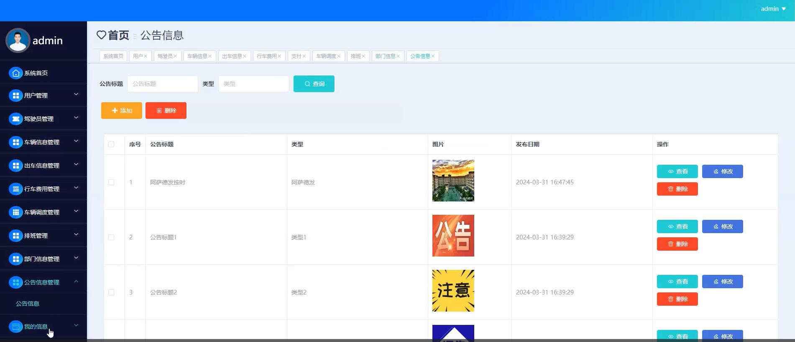Close the 车辆调度 tab with its x
The image size is (795, 342).
(x=339, y=56)
